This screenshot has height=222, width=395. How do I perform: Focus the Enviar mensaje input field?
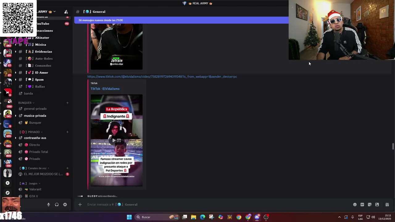click(216, 204)
